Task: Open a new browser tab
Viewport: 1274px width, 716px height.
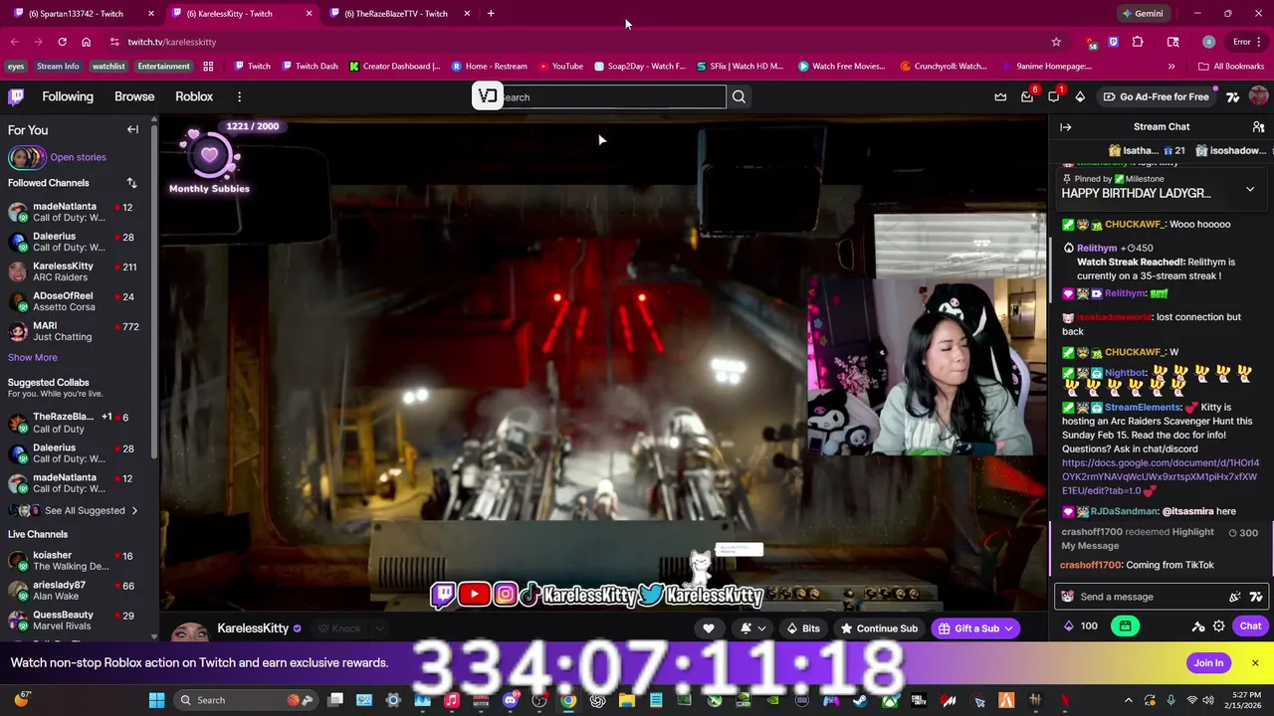Action: coord(491,14)
